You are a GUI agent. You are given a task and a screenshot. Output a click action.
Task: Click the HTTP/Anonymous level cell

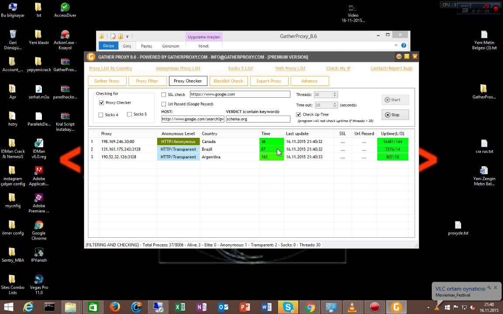tap(178, 142)
